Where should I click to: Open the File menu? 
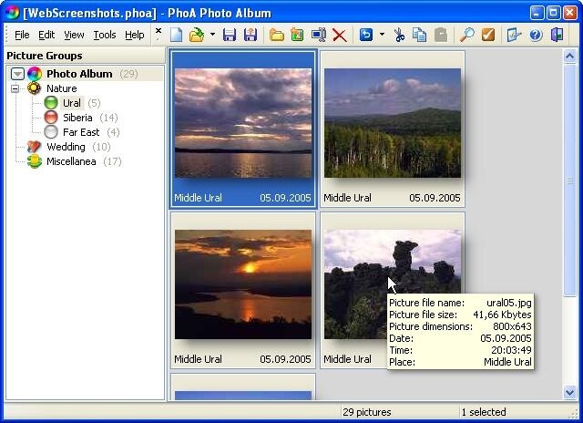click(22, 35)
